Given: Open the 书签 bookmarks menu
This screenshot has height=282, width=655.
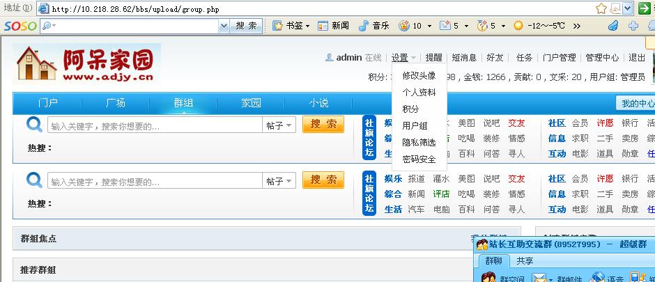Looking at the screenshot, I should point(291,26).
